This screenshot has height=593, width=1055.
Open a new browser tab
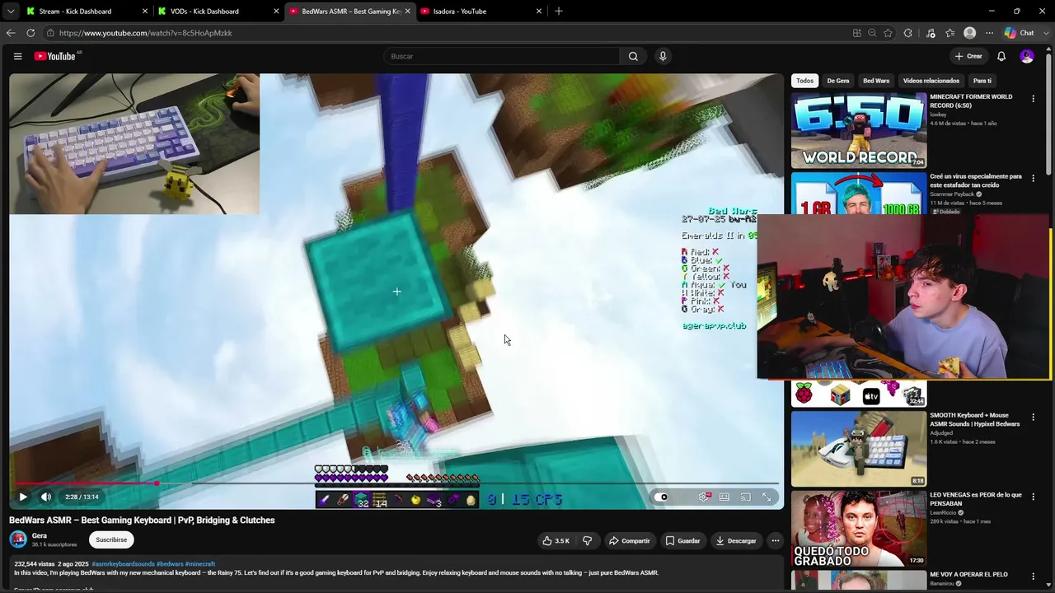(x=559, y=12)
